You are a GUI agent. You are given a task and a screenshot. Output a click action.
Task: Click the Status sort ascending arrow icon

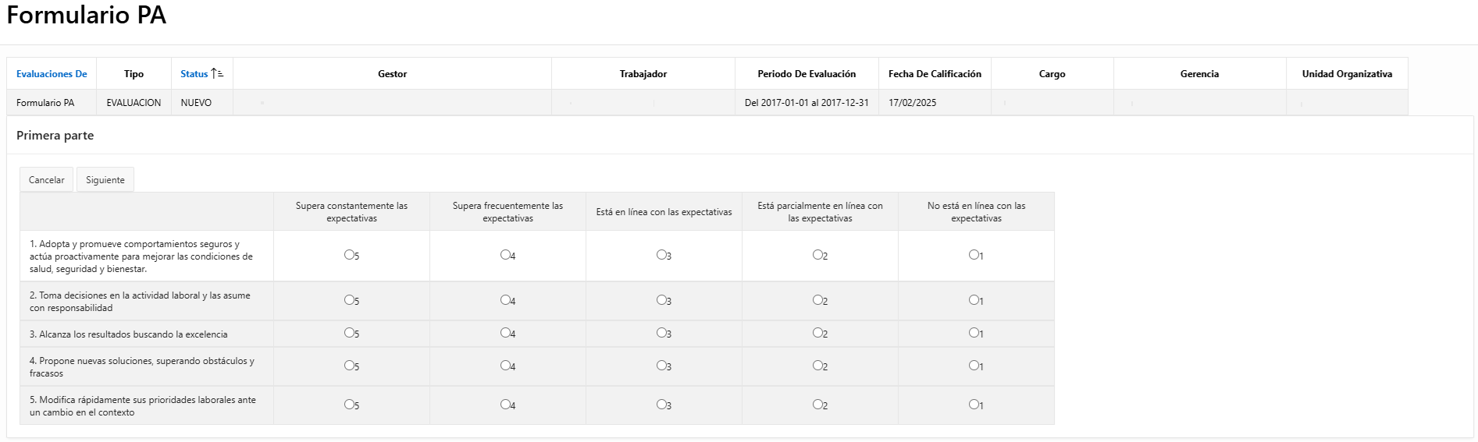[217, 73]
